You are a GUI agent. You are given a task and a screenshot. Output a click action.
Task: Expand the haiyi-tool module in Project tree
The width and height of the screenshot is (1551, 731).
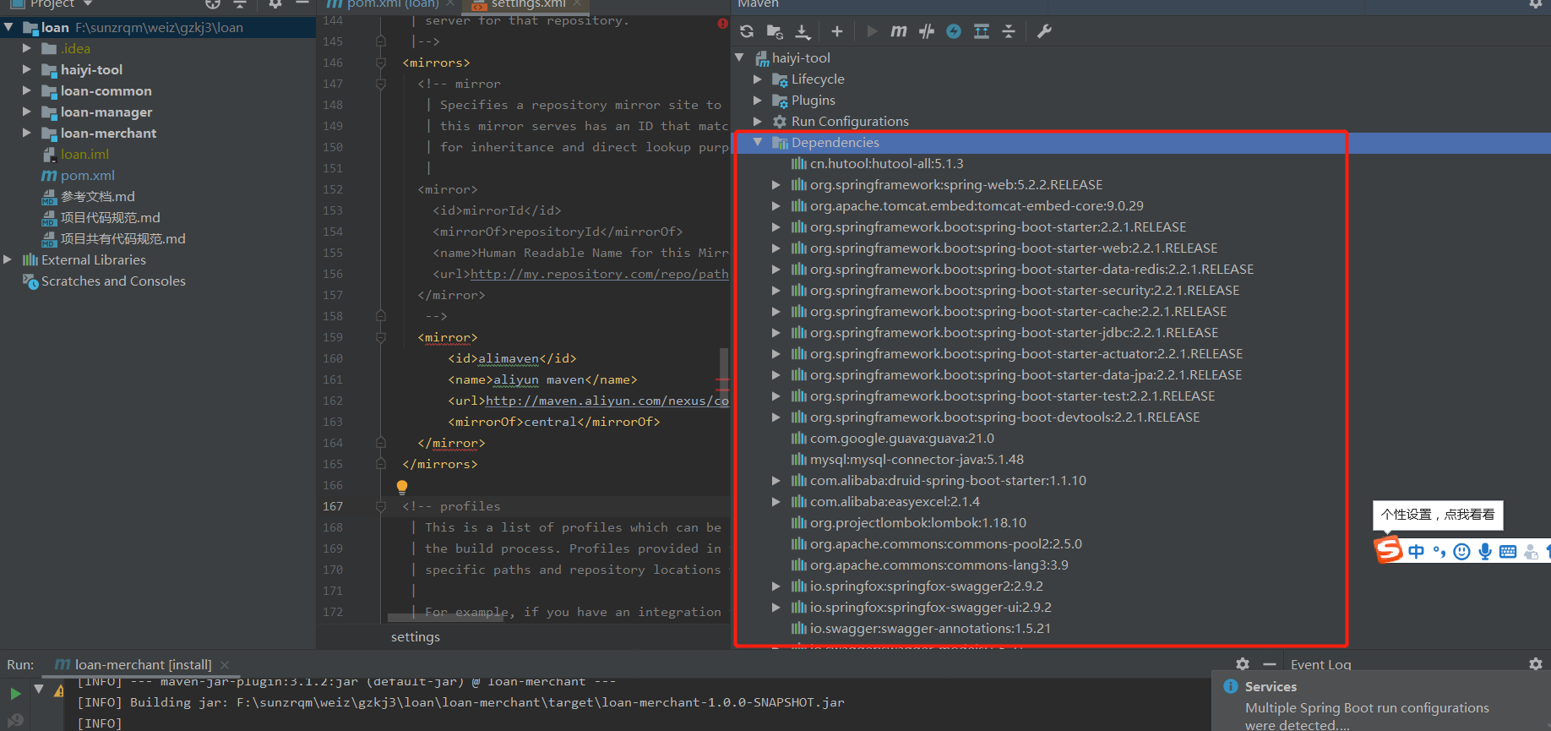click(27, 69)
